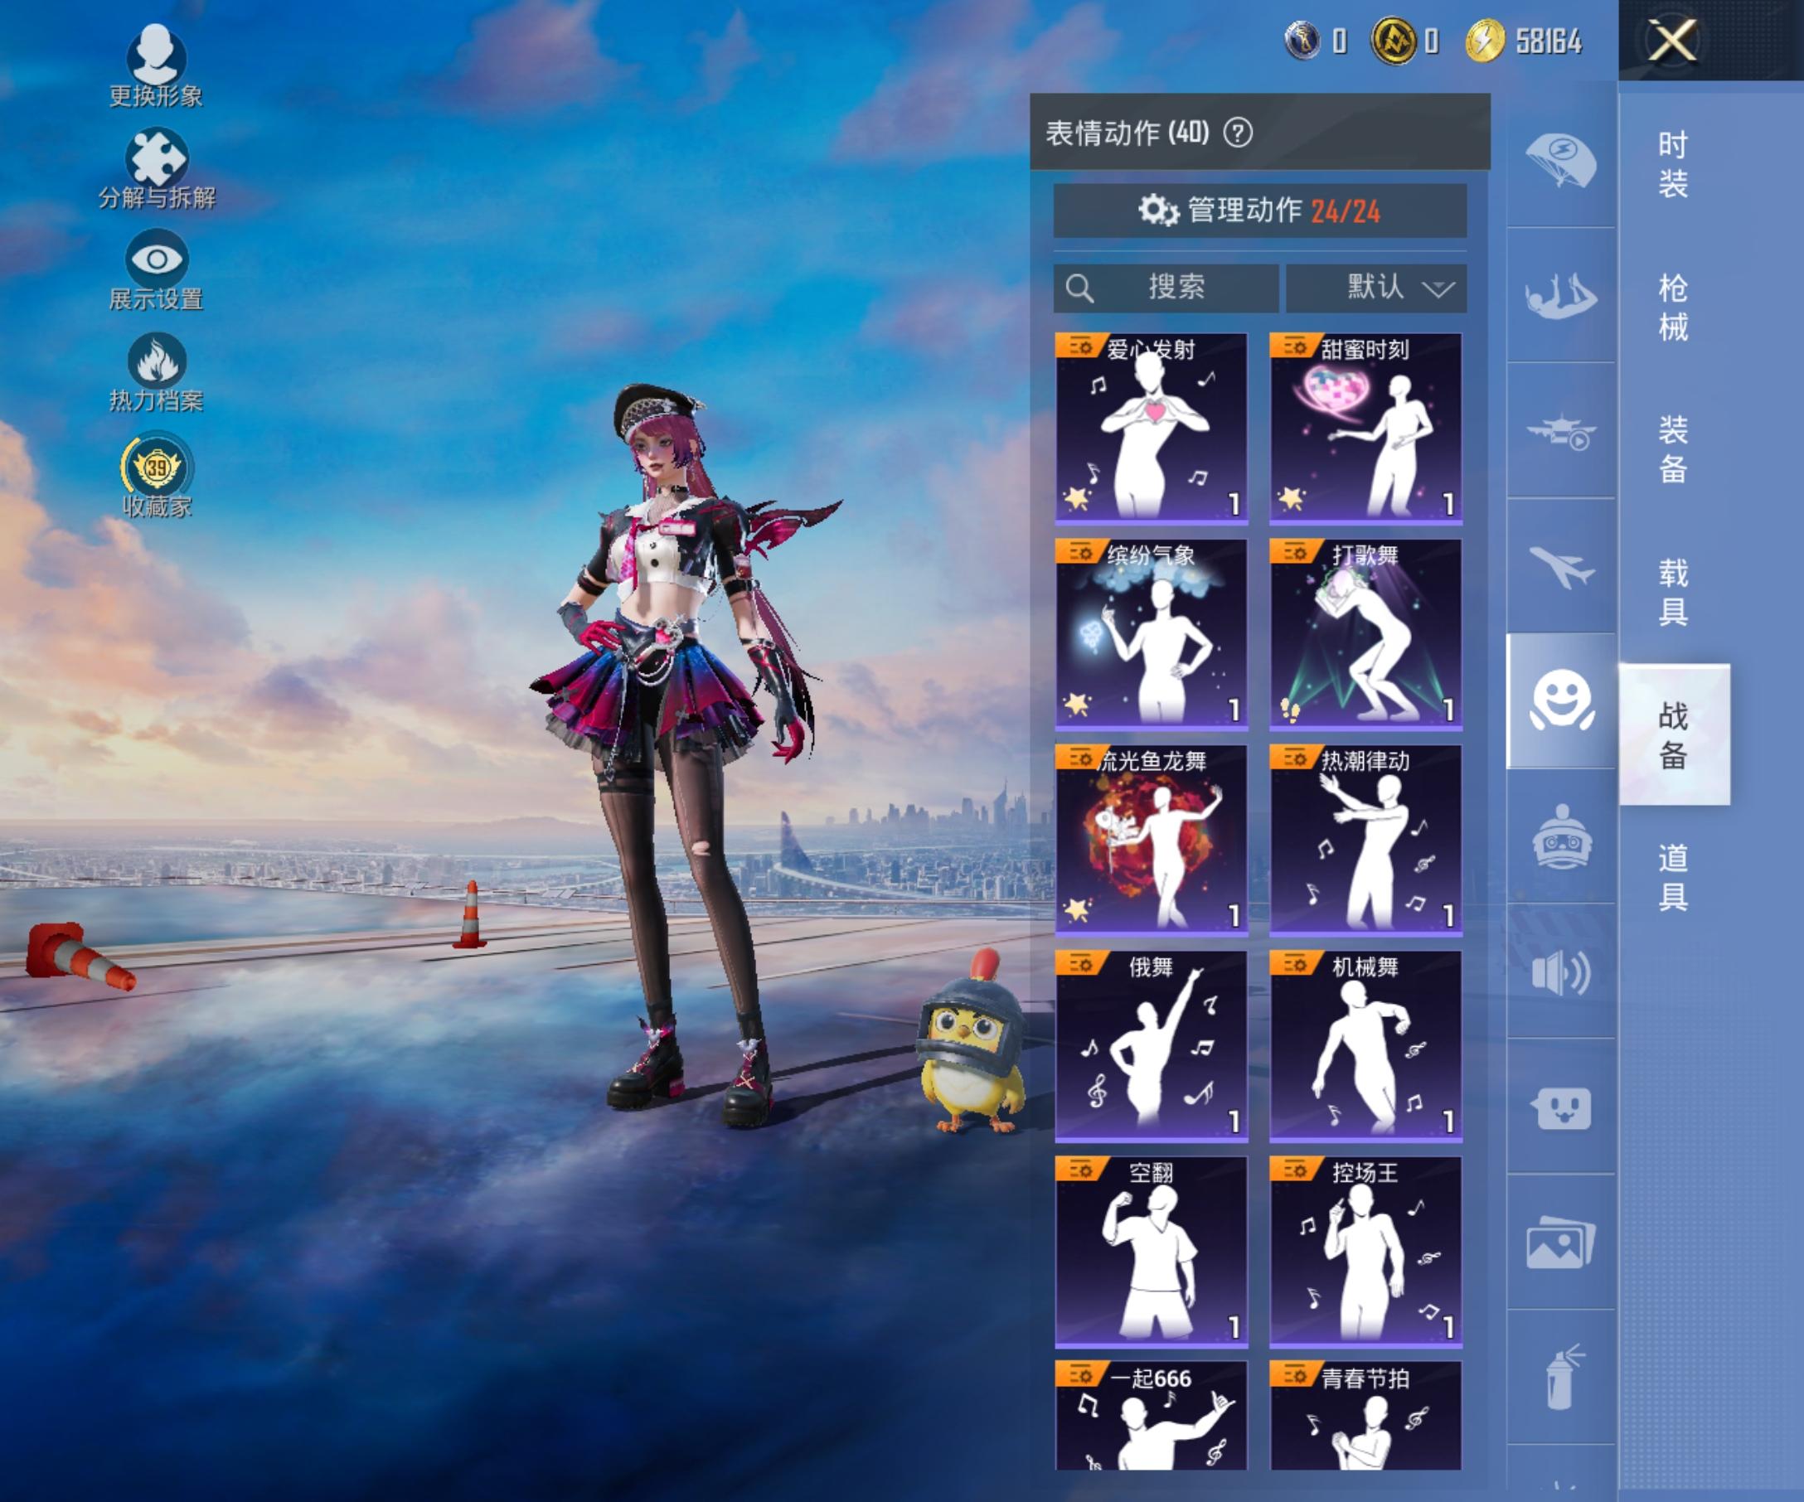Screen dimensions: 1804x1502
Task: Open the 热力档案 flame icon
Action: click(157, 361)
